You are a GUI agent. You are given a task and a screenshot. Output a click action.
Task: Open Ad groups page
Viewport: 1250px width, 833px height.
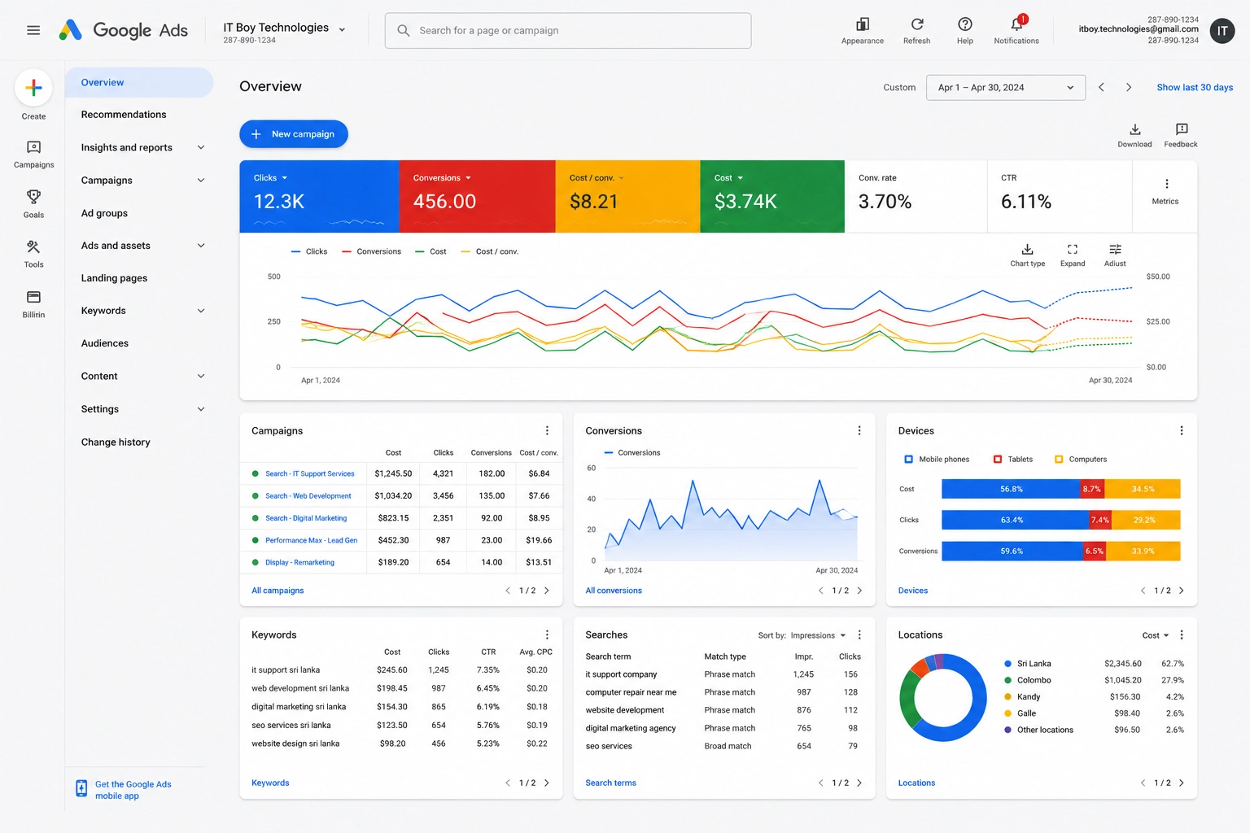click(104, 213)
